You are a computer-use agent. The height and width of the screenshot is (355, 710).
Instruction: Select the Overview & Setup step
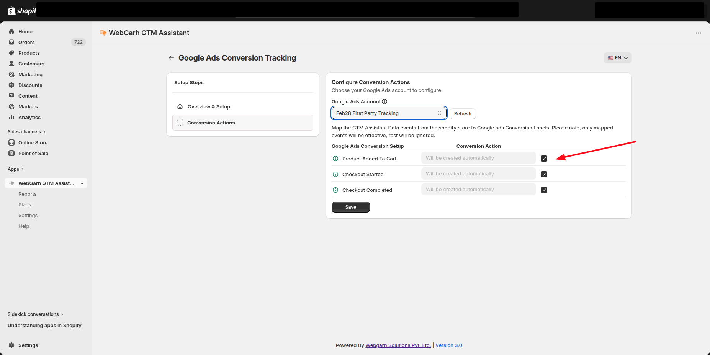[x=243, y=106]
